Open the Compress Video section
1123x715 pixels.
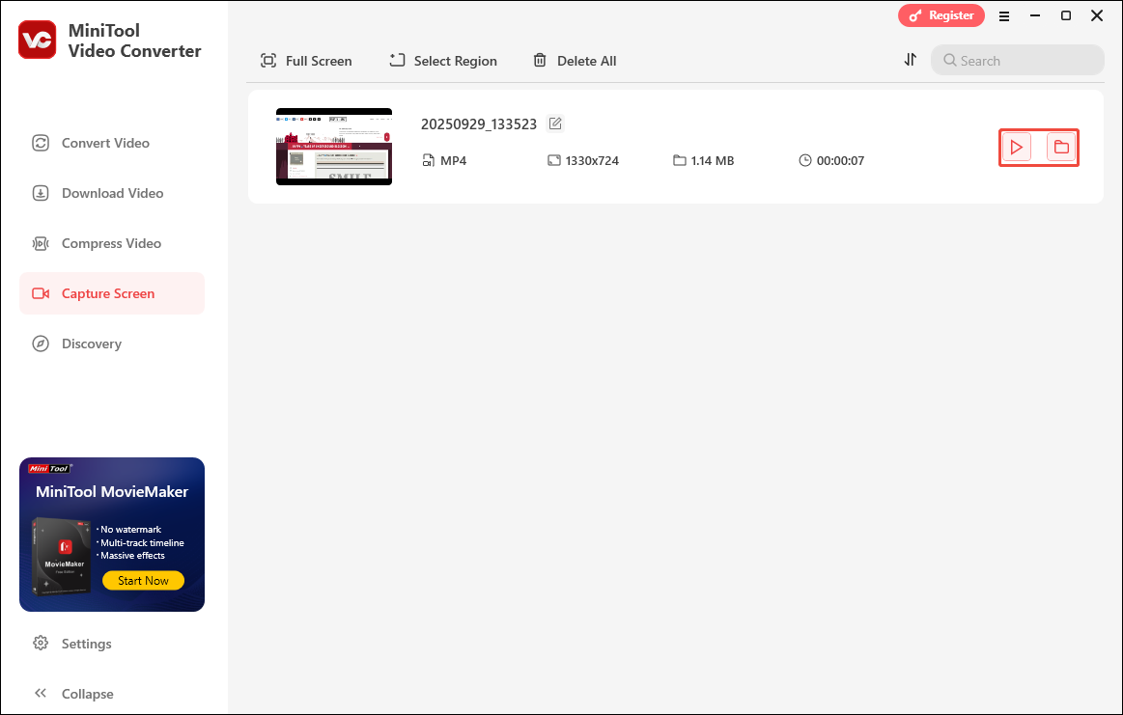[112, 243]
